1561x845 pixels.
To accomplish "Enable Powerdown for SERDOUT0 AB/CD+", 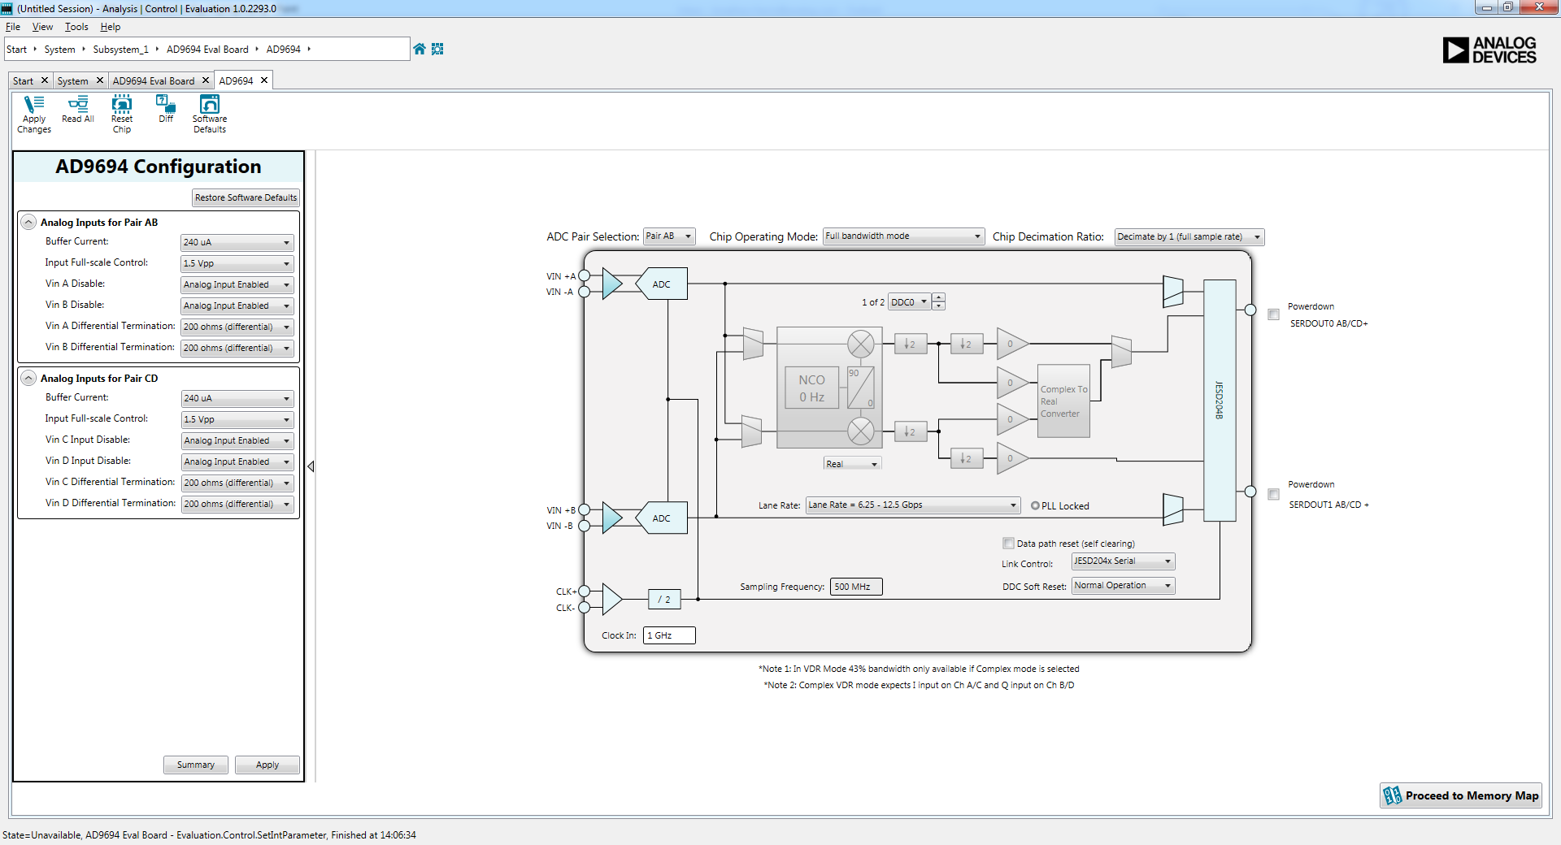I will pos(1274,314).
